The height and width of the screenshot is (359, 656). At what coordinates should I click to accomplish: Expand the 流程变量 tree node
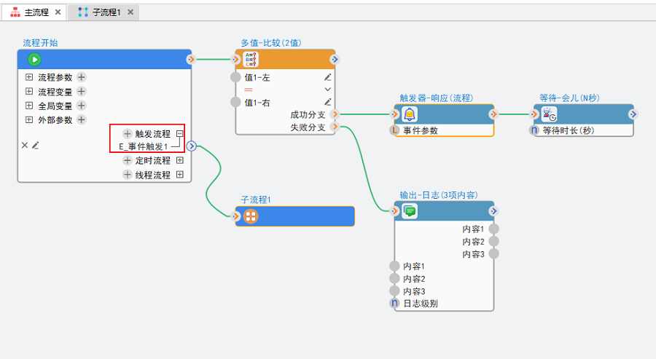point(29,91)
